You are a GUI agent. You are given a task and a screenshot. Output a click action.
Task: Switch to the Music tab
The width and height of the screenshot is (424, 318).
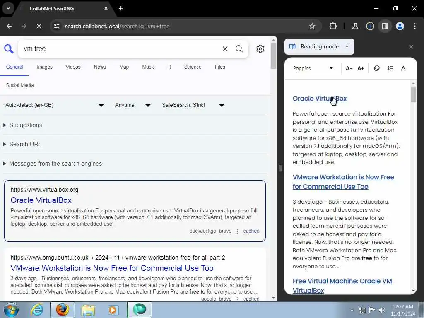tap(149, 67)
